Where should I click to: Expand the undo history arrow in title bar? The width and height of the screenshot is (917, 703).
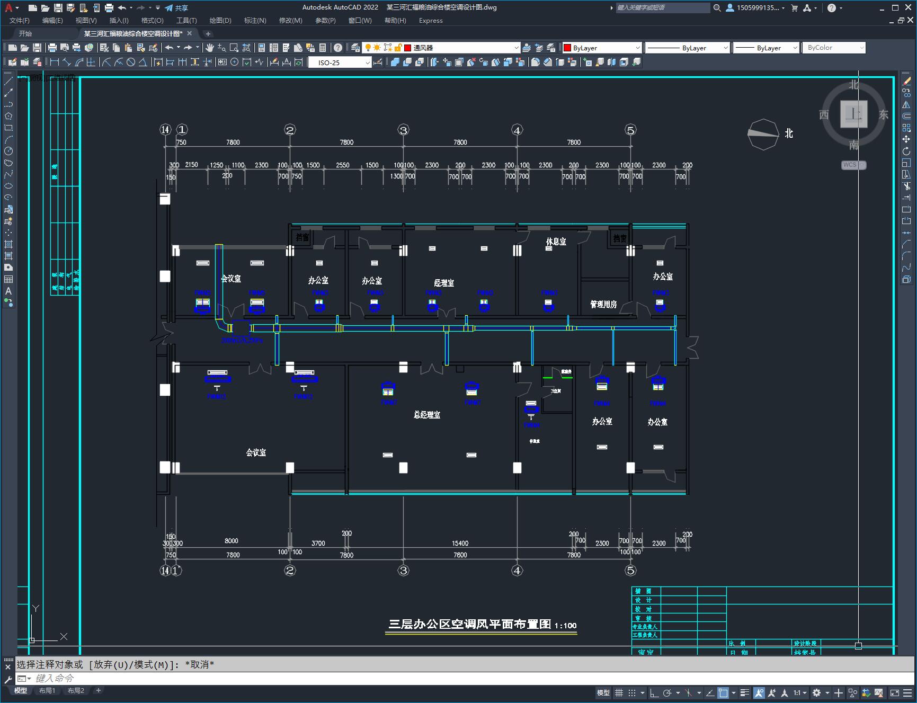point(131,8)
